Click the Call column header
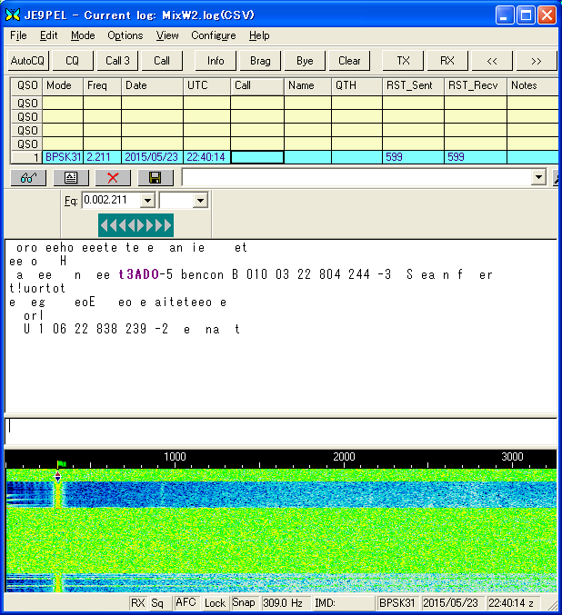This screenshot has height=615, width=562. pyautogui.click(x=257, y=85)
